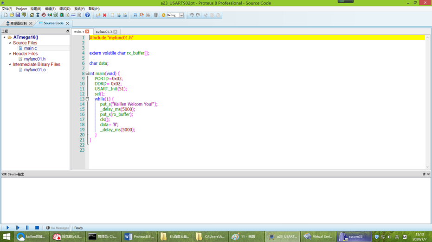Collapse the Source Files tree folder
Viewport: 432px width, 242px height.
10,43
